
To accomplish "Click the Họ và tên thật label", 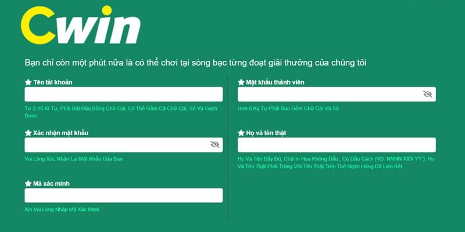I will (266, 133).
